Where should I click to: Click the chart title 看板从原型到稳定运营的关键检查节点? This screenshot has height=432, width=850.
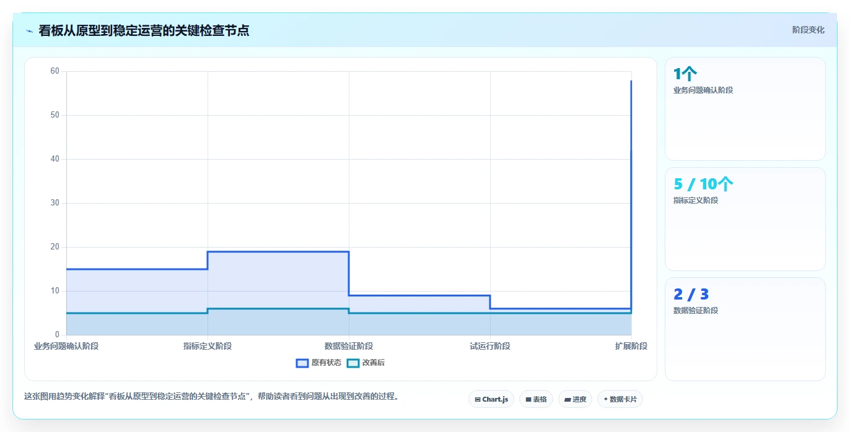click(x=144, y=30)
